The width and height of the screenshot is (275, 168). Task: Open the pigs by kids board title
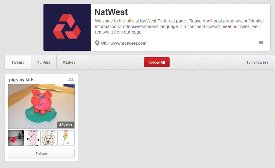[x=22, y=80]
